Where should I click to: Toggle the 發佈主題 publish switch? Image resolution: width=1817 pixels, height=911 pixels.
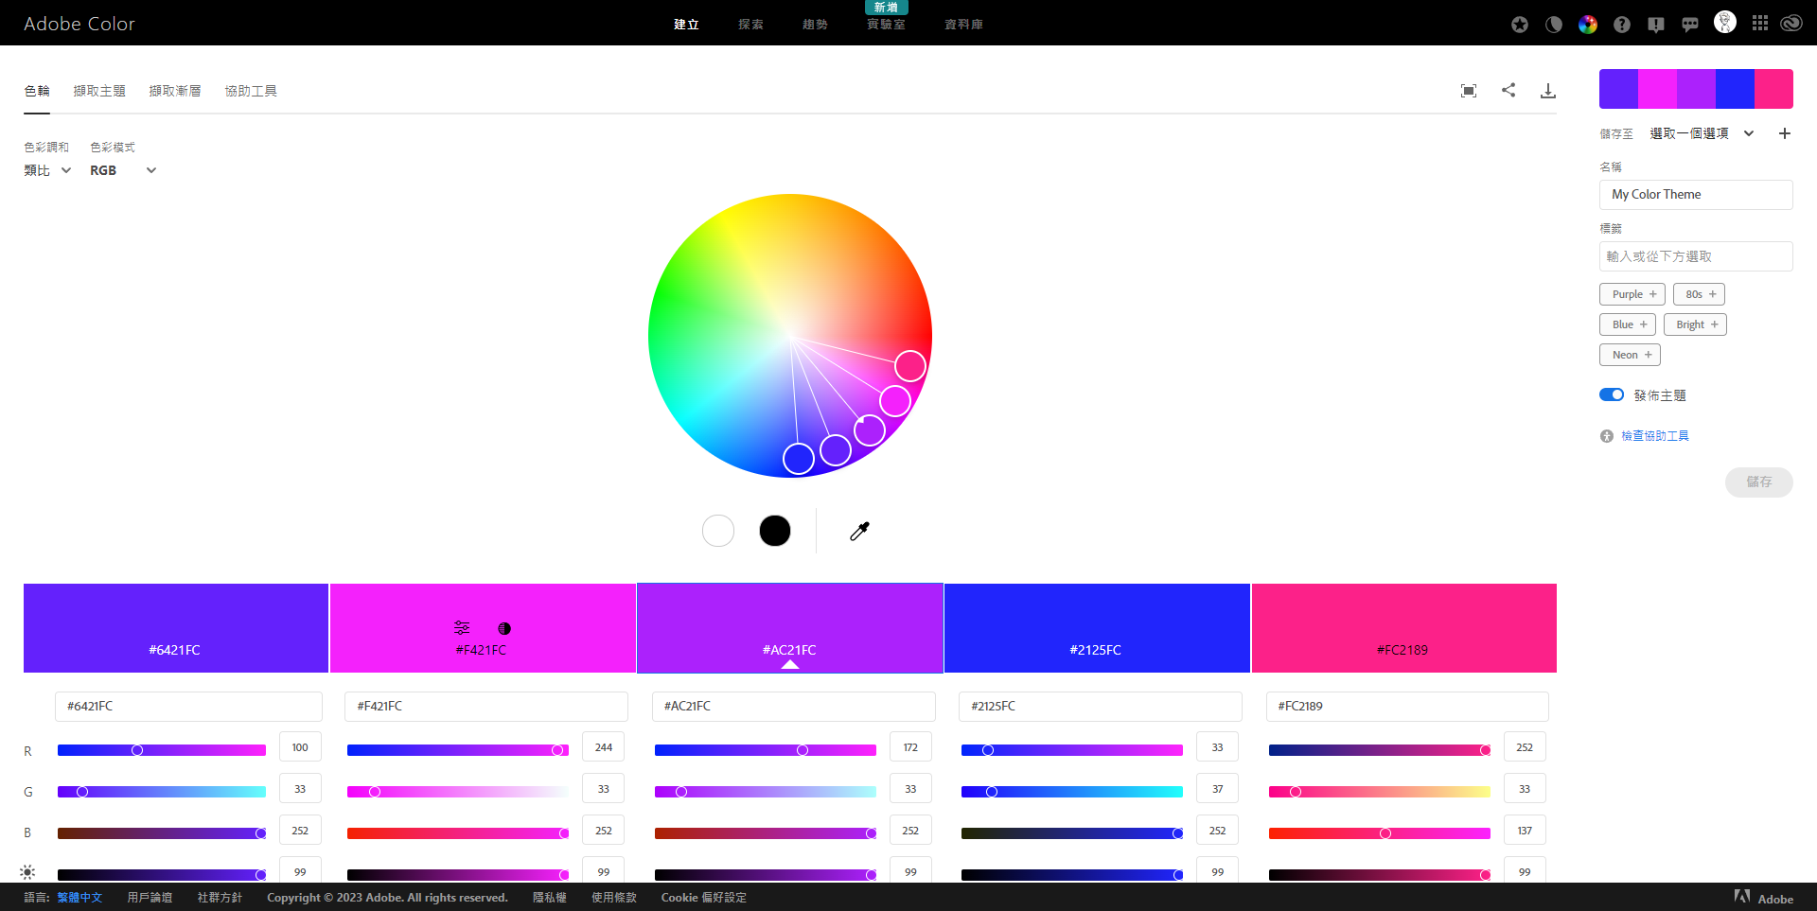(x=1612, y=395)
